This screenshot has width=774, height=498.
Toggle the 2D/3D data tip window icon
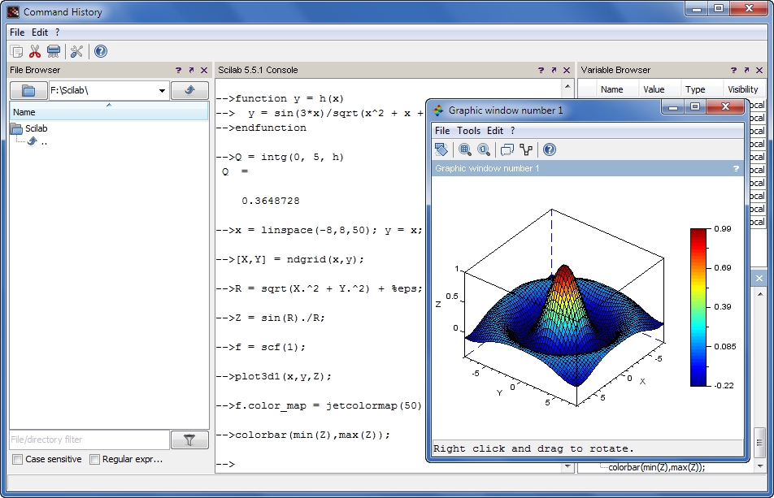(507, 149)
